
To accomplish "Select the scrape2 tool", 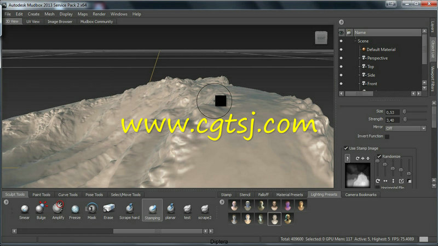I will click(x=205, y=212).
